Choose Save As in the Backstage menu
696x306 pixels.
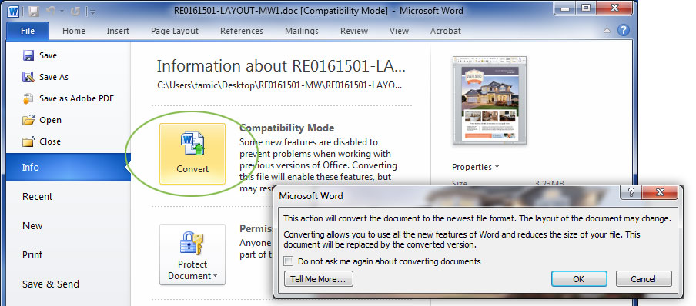coord(45,77)
